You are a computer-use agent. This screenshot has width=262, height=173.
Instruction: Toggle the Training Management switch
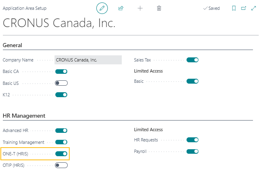click(62, 142)
